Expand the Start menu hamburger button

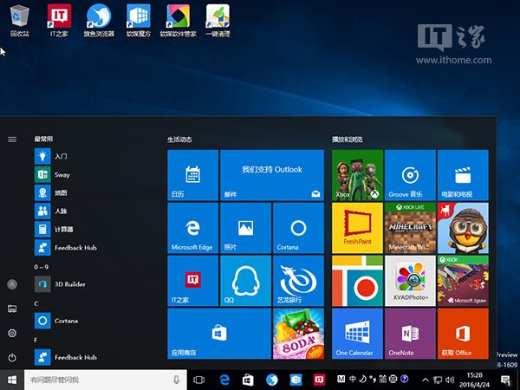coord(12,140)
